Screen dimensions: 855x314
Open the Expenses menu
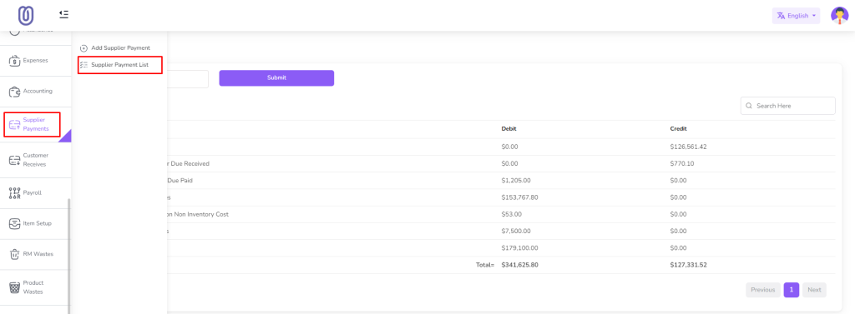pos(35,61)
